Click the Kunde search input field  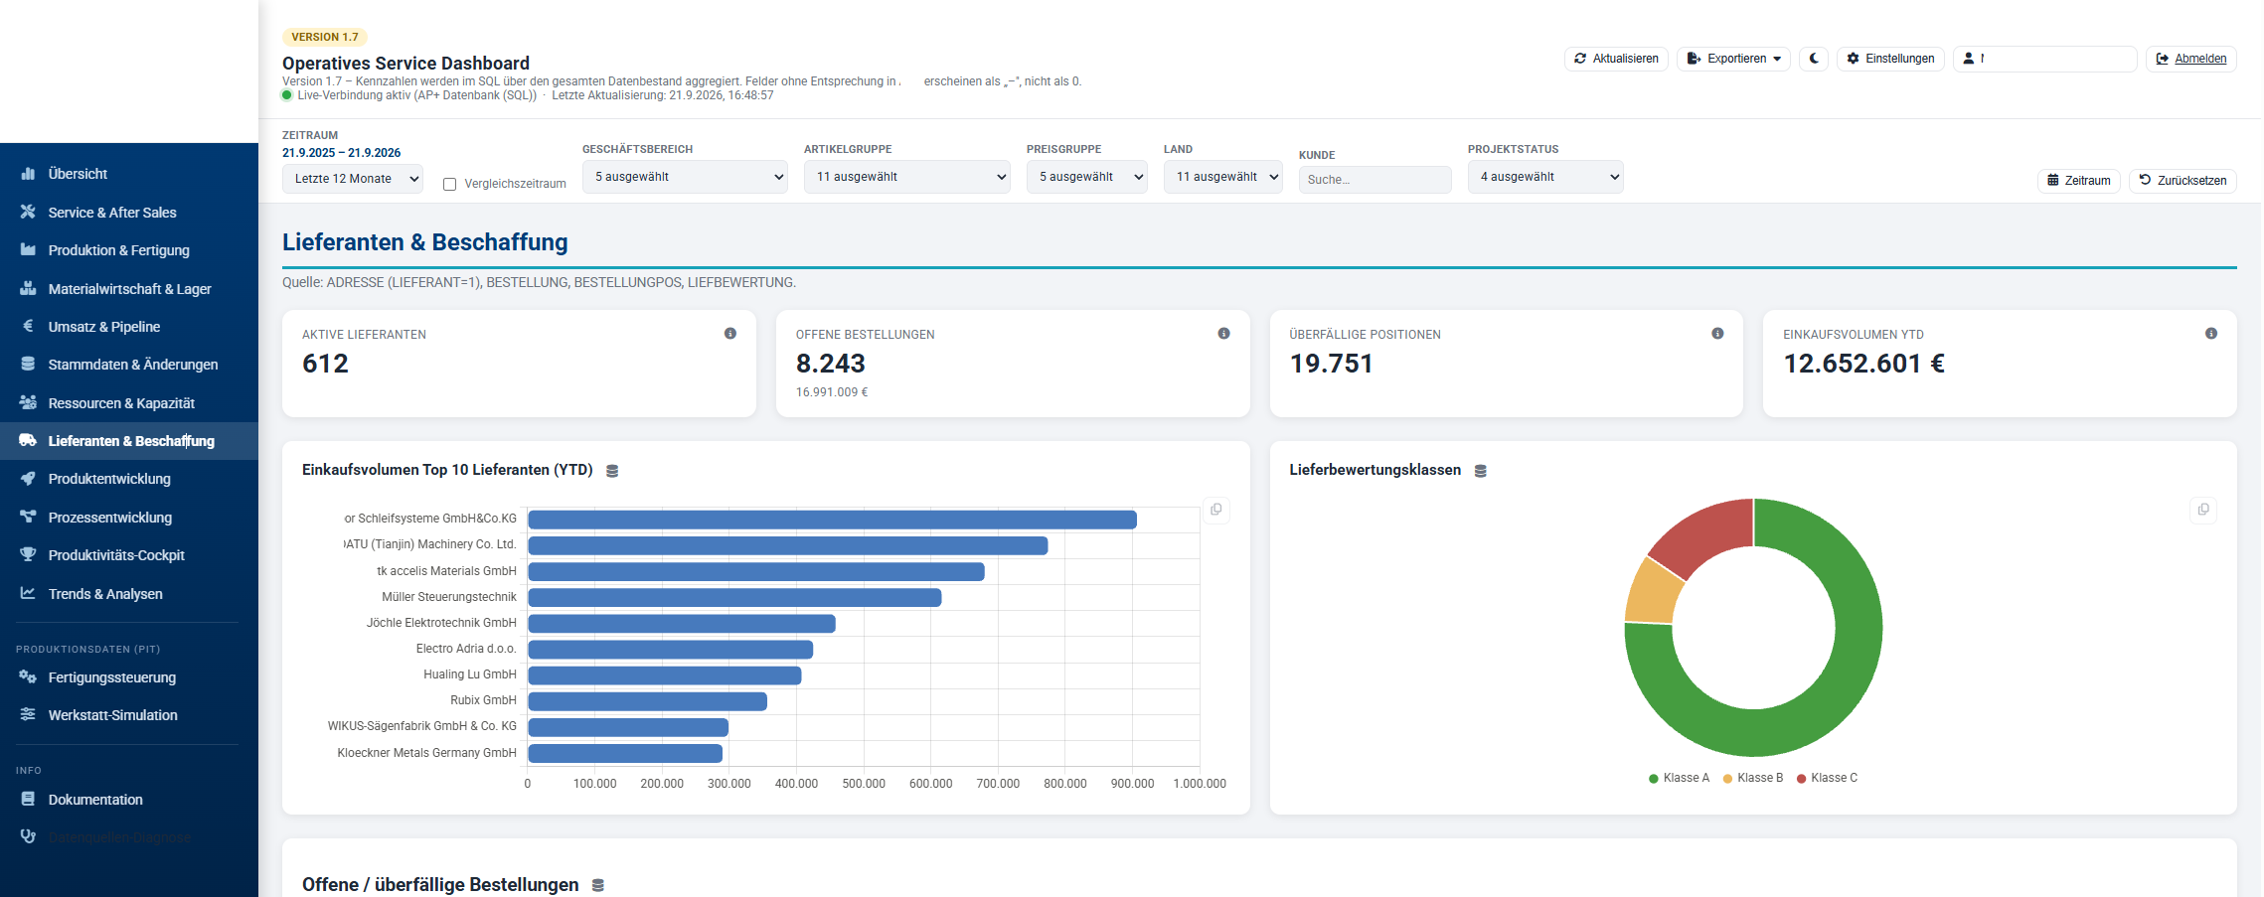(x=1375, y=180)
